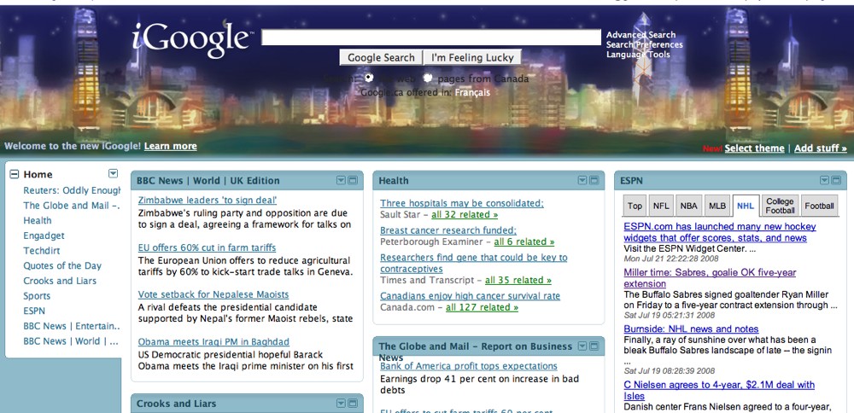Switch to the ESPN MLB tab
Viewport: 854px width, 413px height.
click(717, 206)
